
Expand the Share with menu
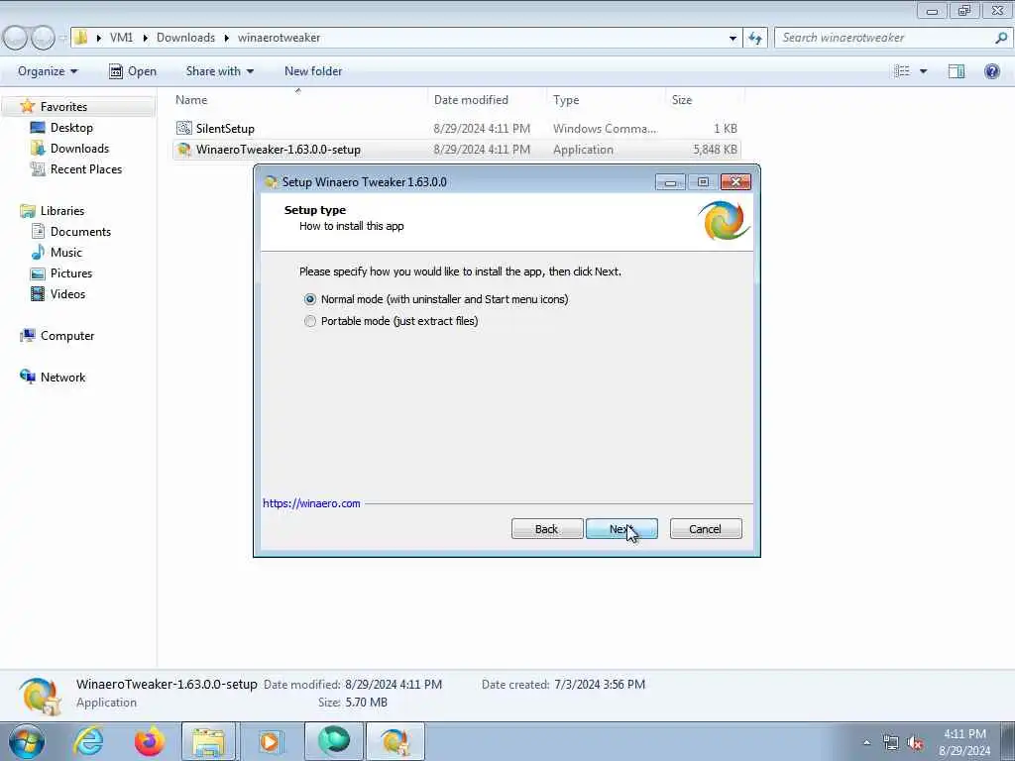[x=219, y=71]
